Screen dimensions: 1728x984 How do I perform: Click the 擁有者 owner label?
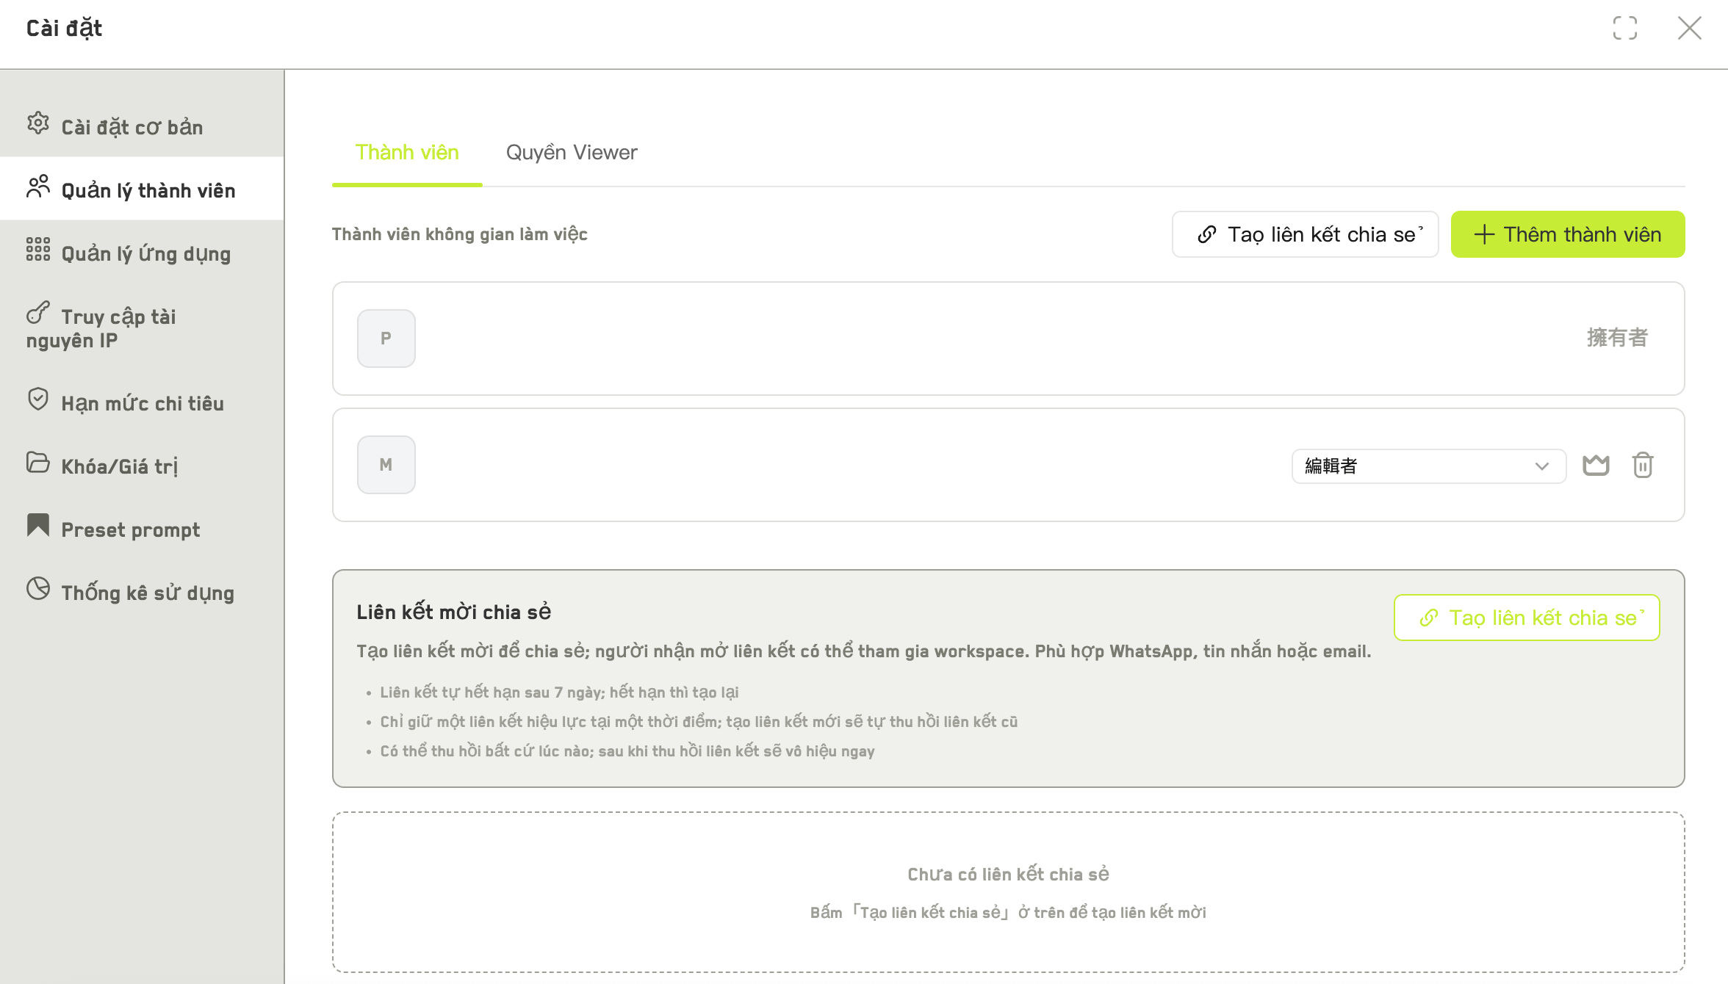pos(1618,338)
